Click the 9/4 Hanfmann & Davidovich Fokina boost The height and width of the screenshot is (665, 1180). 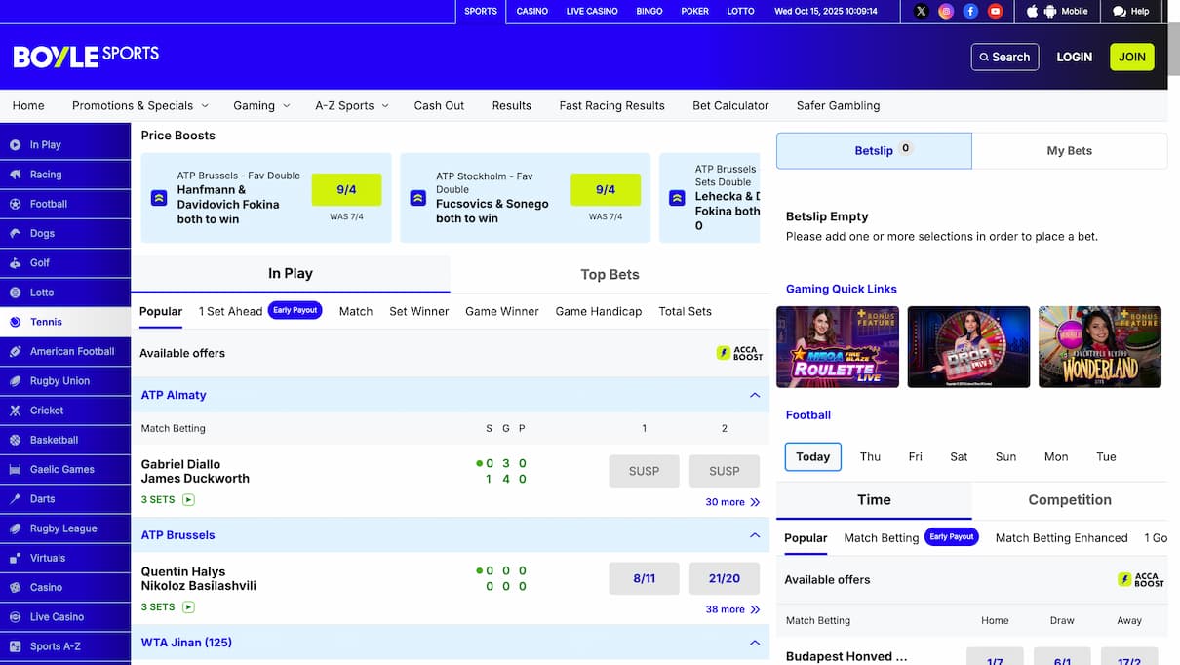tap(346, 190)
